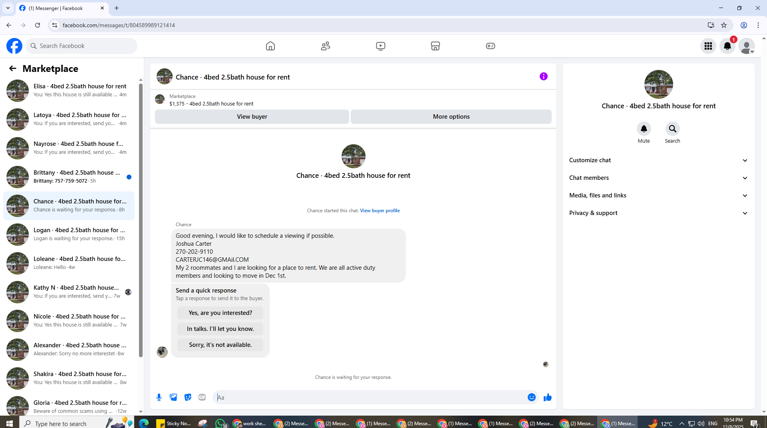Show hidden system tray icons

682,424
